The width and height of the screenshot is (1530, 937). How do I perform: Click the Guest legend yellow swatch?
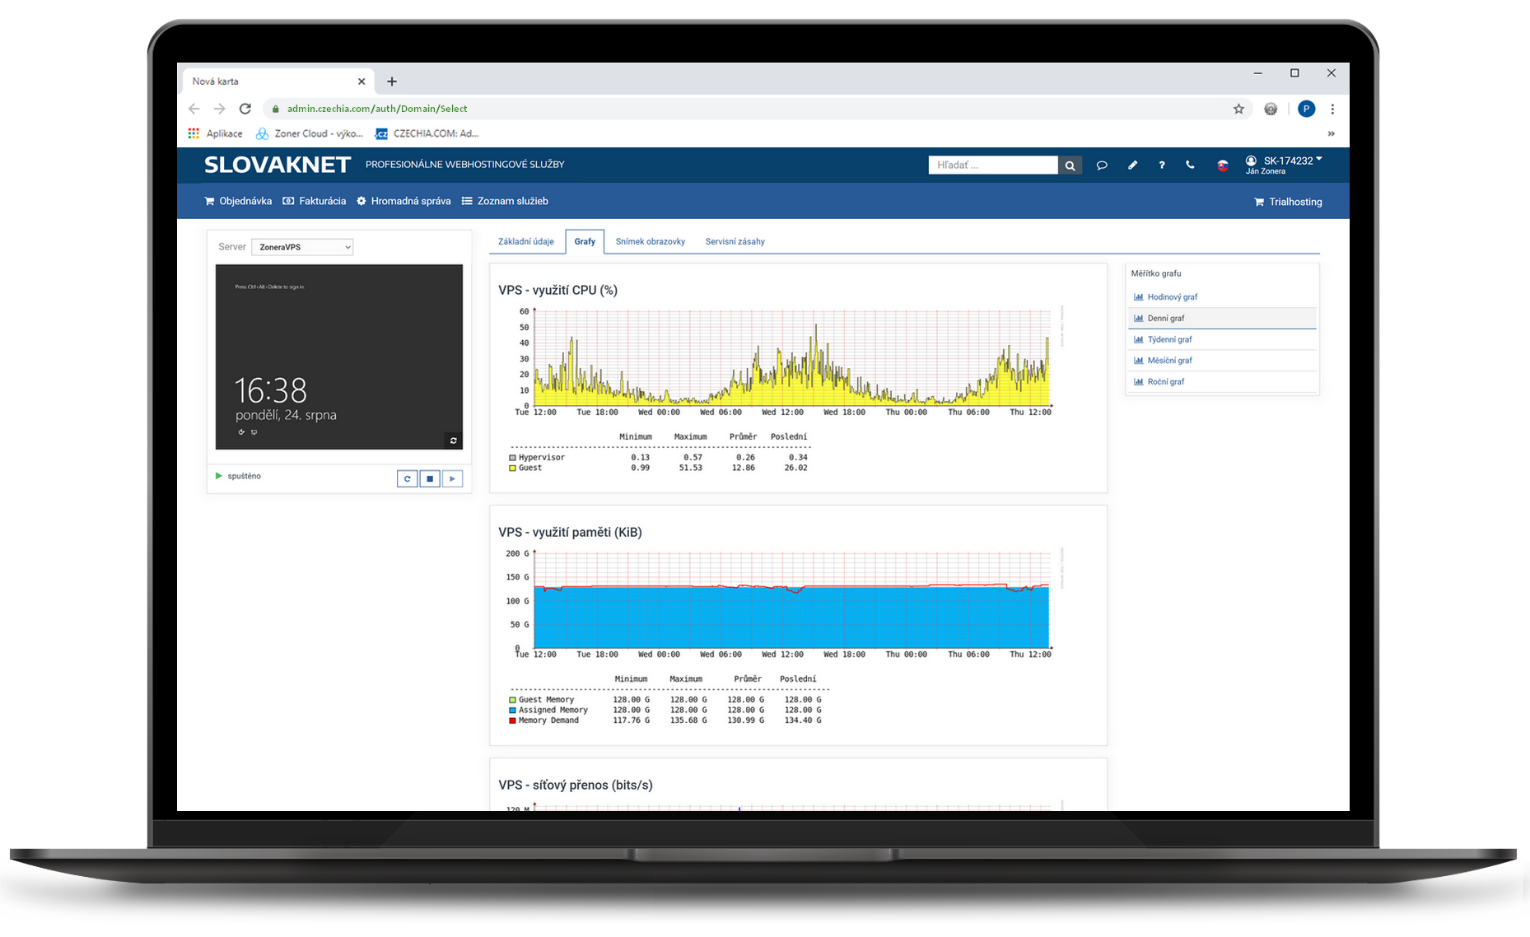[x=512, y=468]
